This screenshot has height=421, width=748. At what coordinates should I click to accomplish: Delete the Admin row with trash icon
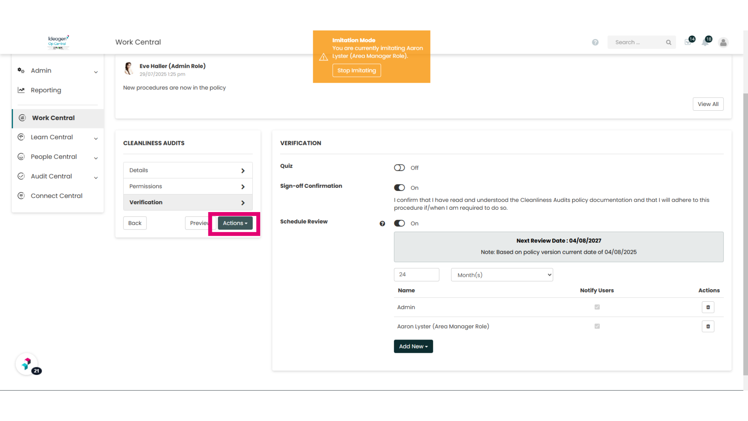[708, 307]
